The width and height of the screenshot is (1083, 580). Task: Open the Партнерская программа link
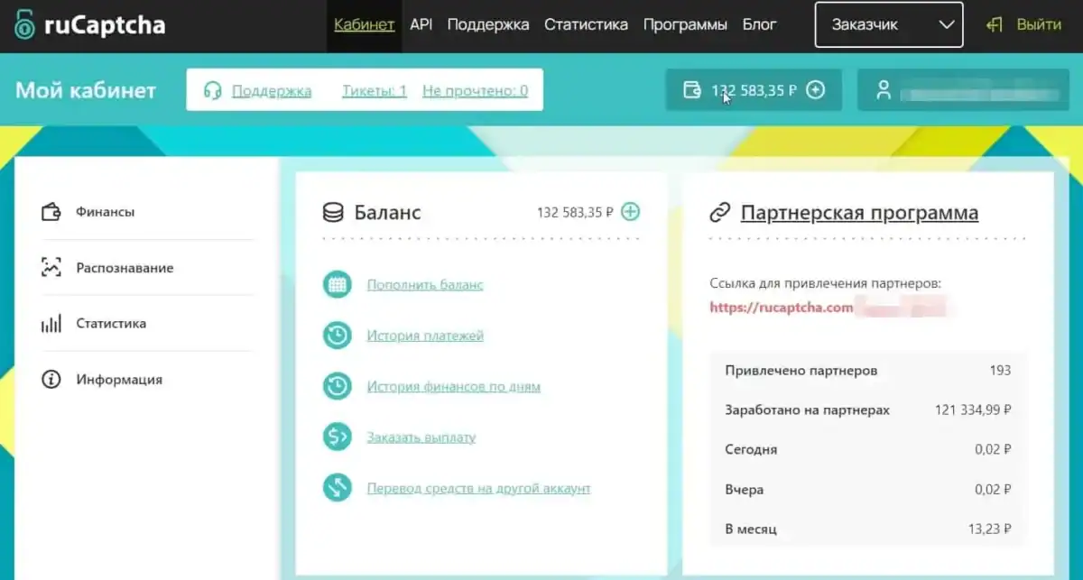coord(858,213)
